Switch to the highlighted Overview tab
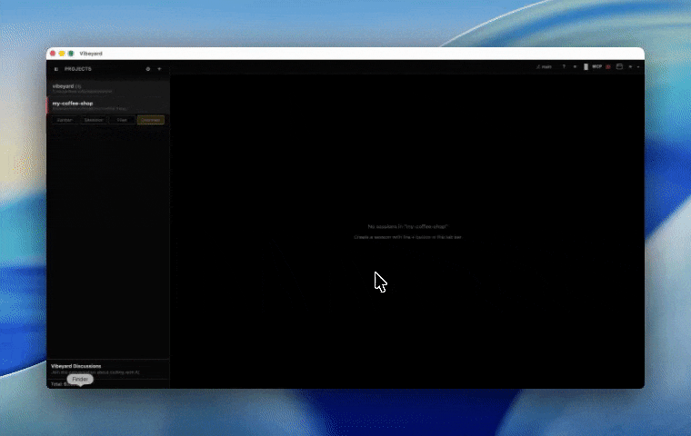 151,120
